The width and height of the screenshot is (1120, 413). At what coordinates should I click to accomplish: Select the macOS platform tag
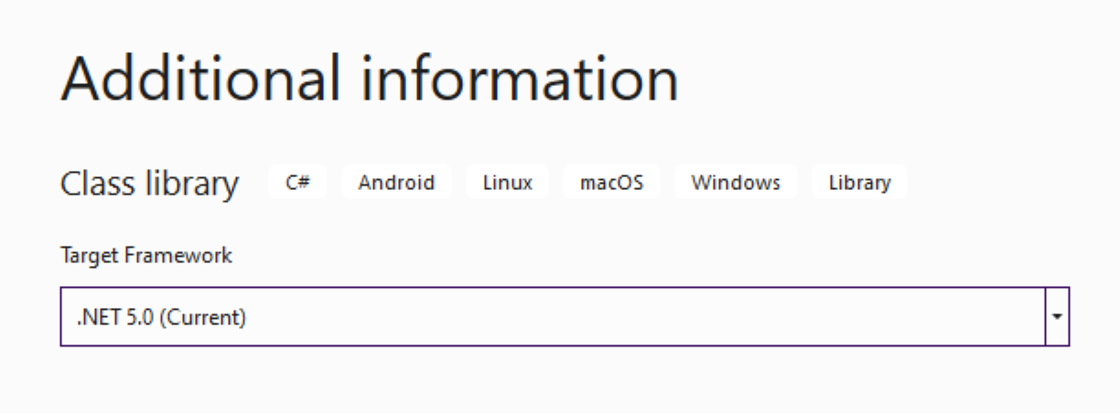click(x=611, y=183)
